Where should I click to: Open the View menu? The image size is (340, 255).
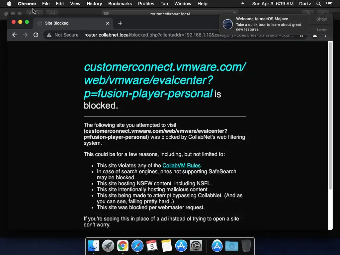point(75,4)
